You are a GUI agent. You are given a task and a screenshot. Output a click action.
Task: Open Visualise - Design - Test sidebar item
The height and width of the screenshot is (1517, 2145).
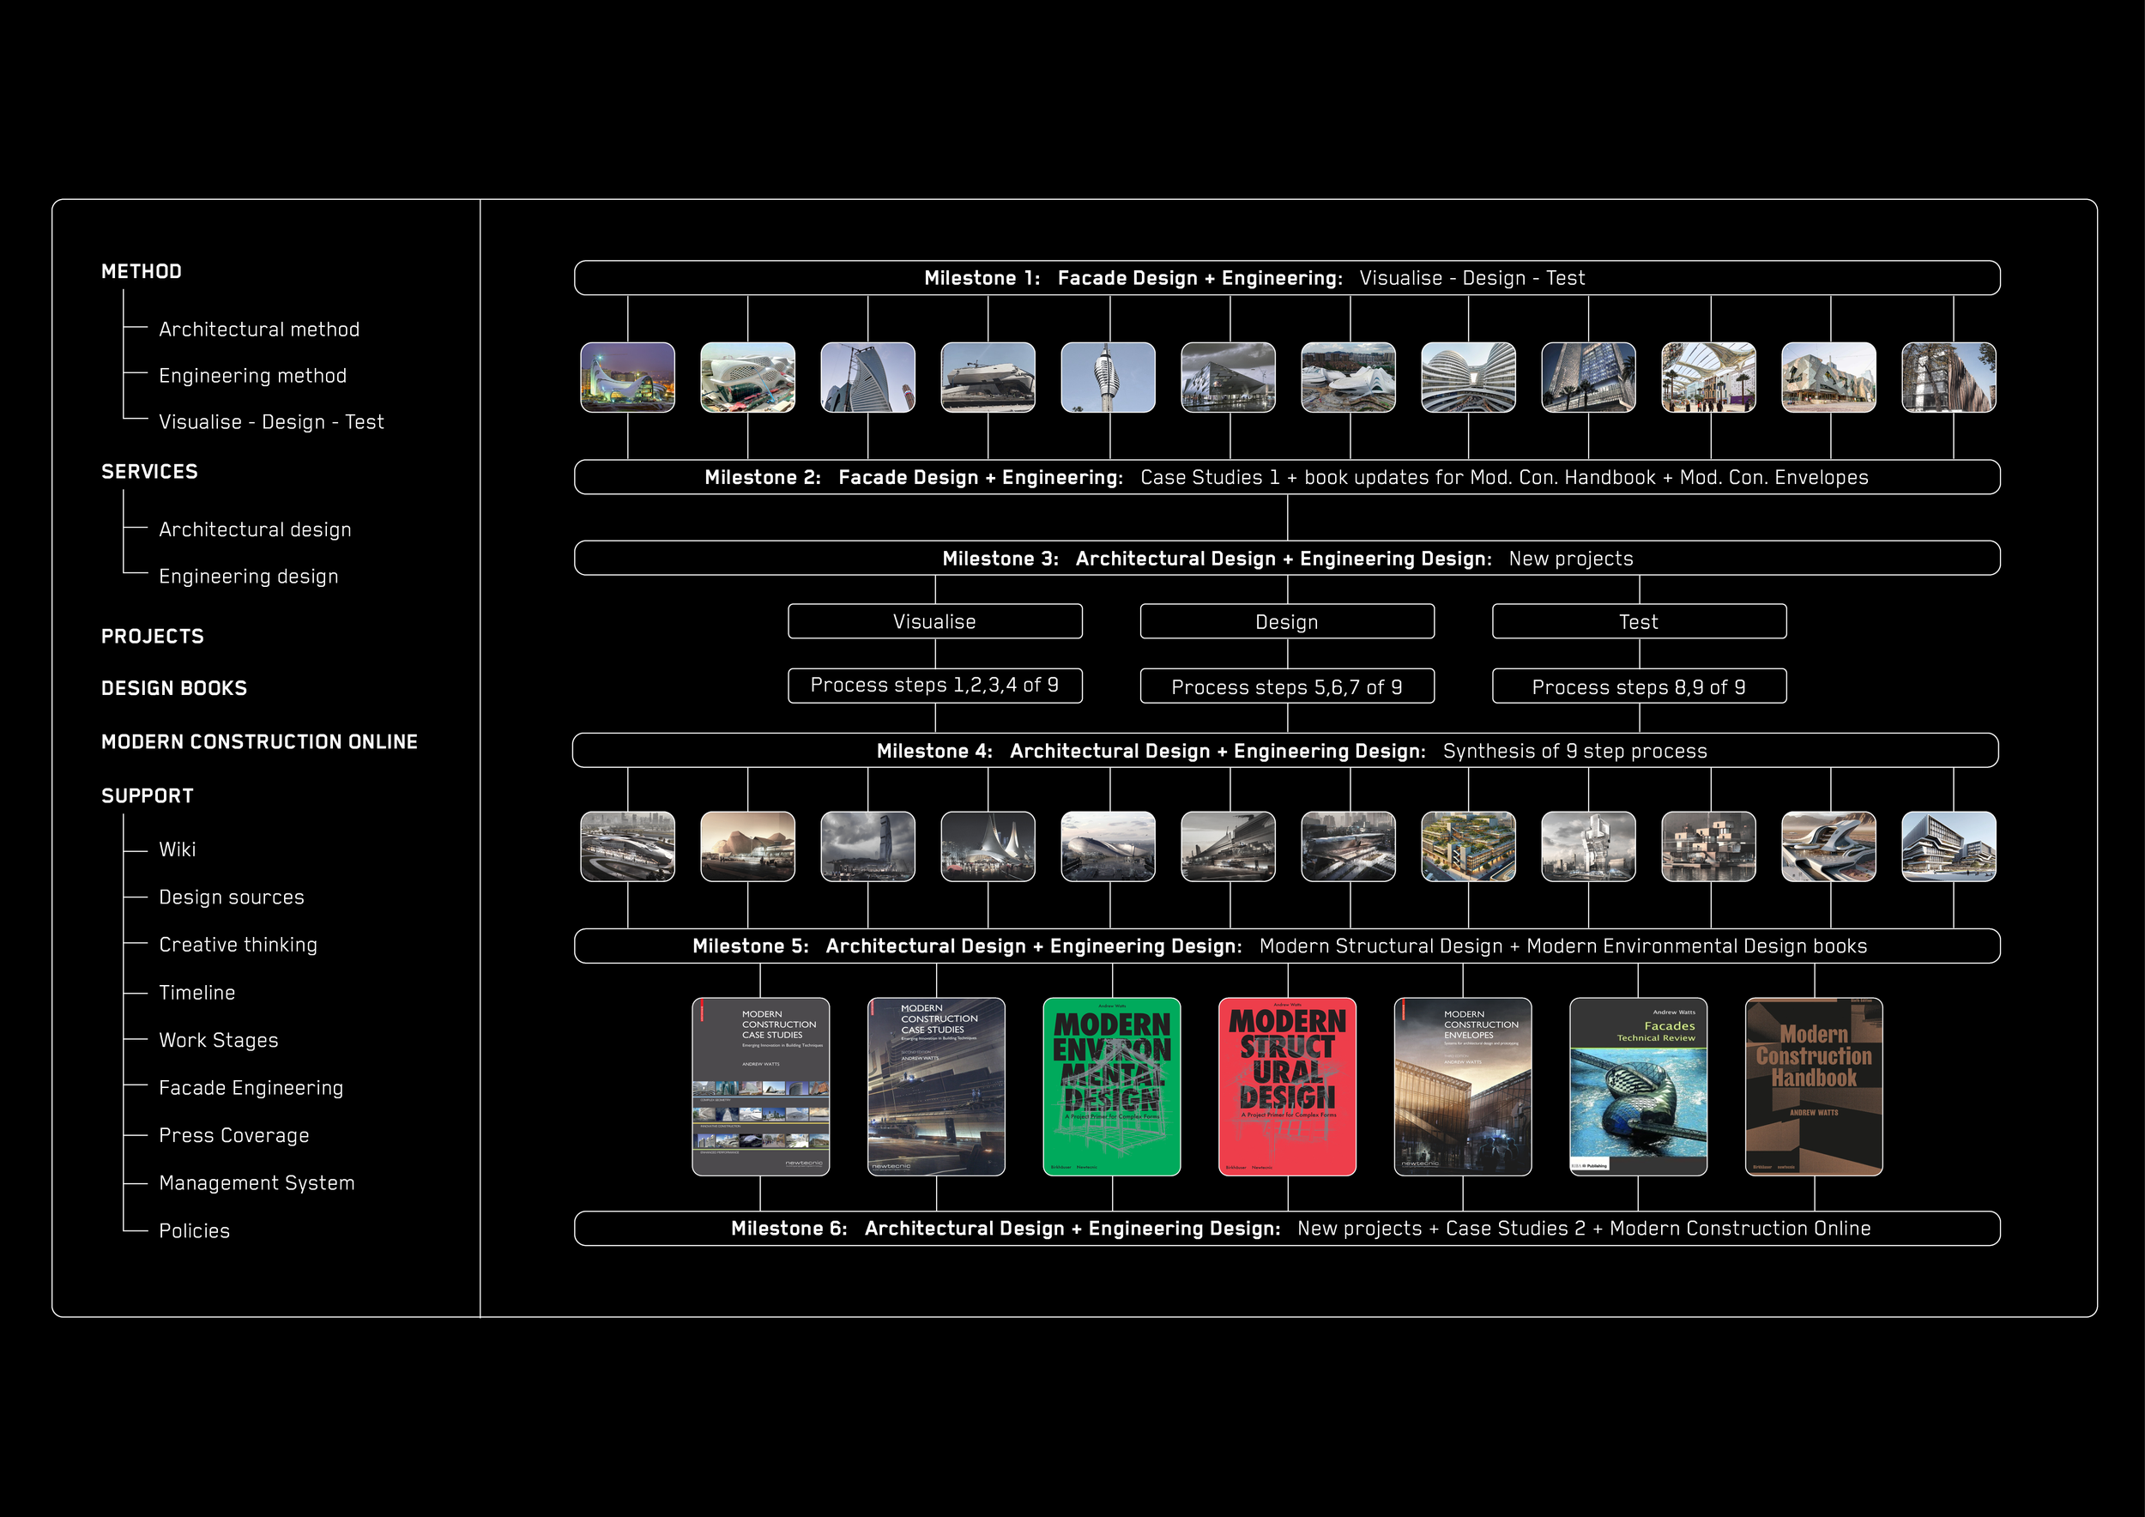271,422
